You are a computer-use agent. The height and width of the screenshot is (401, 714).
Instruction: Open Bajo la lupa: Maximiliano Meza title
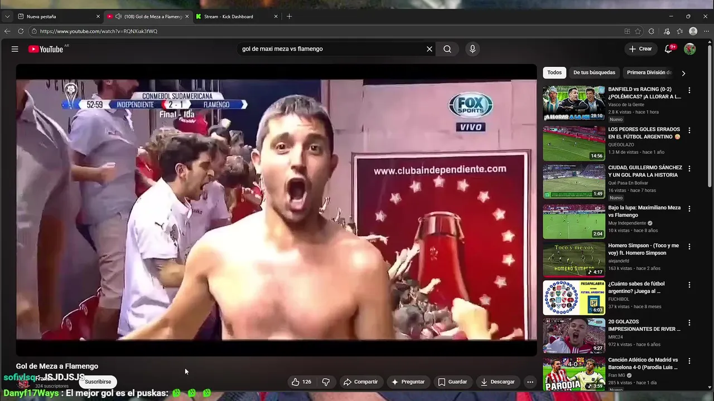coord(644,212)
